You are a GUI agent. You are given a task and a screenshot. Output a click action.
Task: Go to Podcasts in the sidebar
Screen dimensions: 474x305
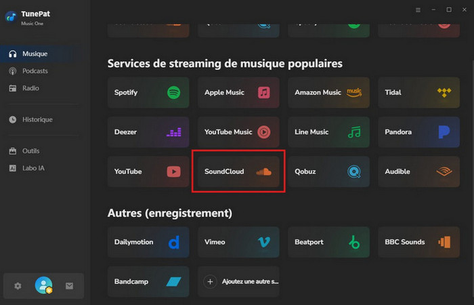[35, 71]
